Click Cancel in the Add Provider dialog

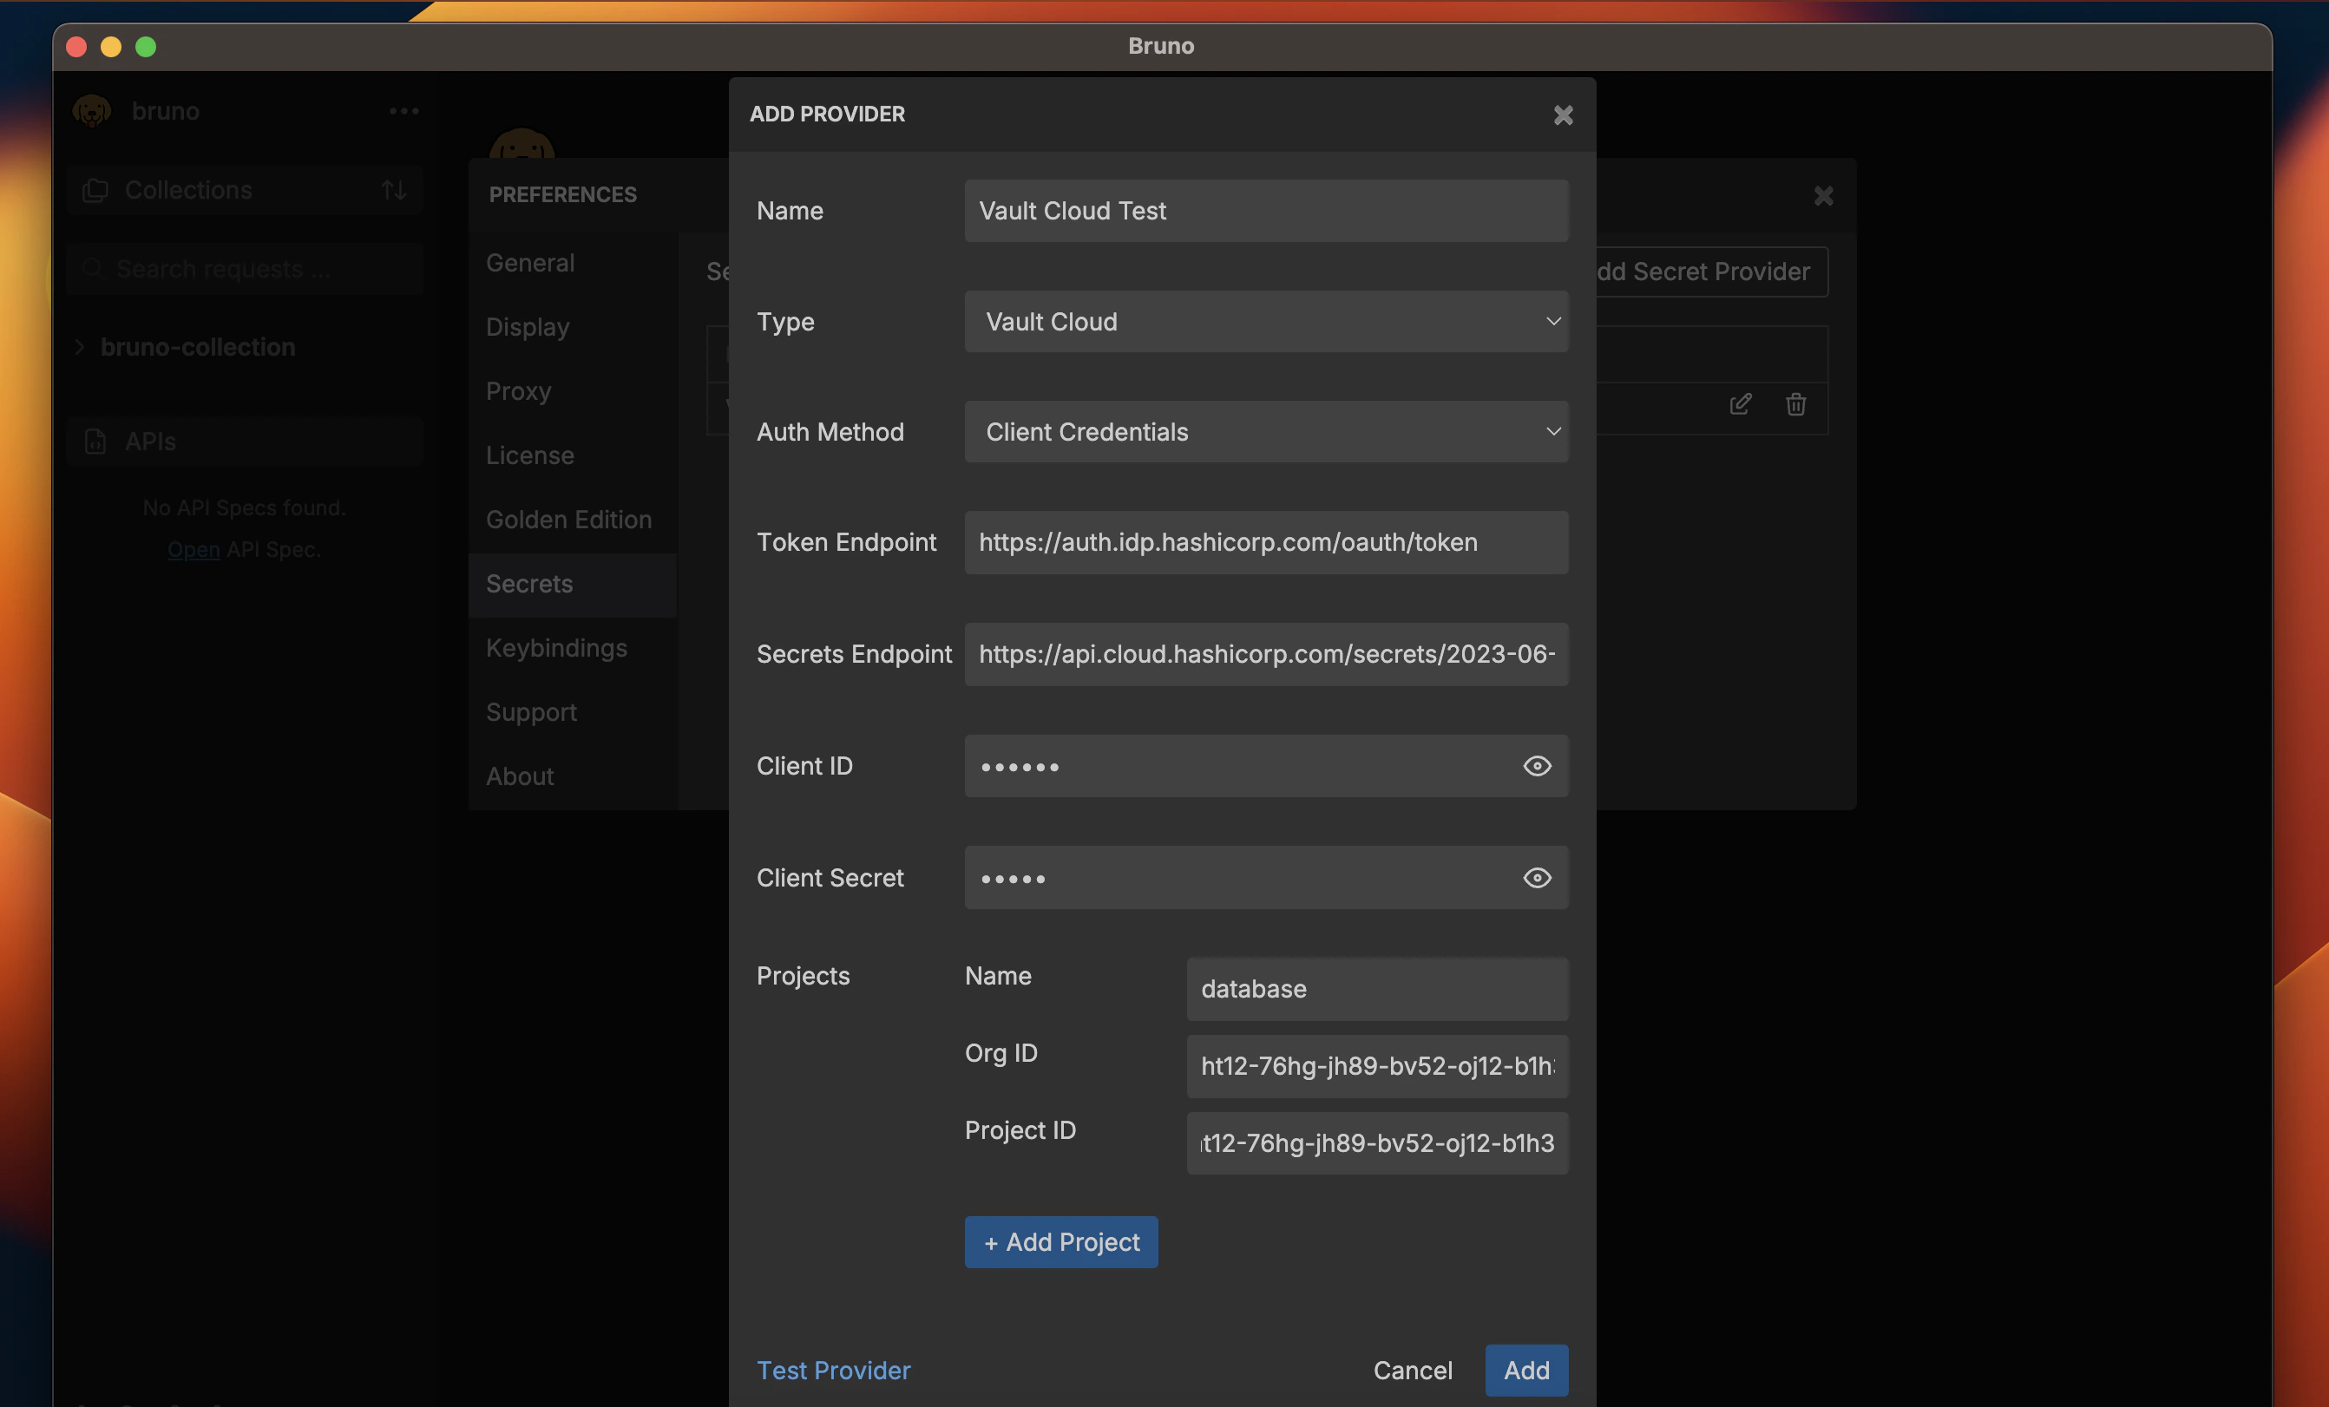click(x=1412, y=1371)
